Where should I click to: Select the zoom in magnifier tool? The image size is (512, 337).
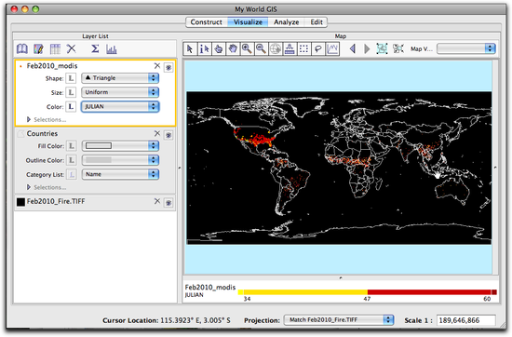click(247, 49)
